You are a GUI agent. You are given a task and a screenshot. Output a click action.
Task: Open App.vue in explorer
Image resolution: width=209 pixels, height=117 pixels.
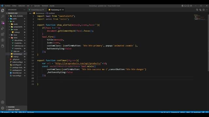pos(16,51)
